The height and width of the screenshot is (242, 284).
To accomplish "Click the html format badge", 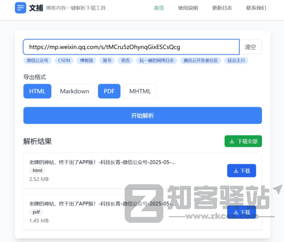I will 37,170.
